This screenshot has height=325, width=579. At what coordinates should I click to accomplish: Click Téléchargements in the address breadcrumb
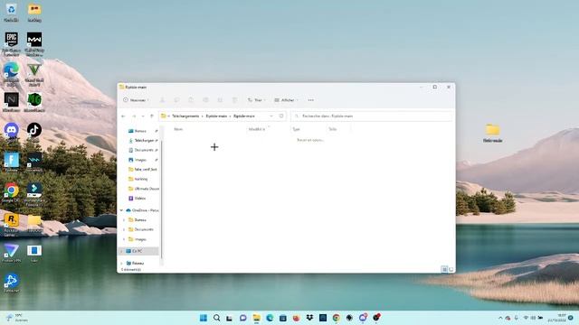pos(185,116)
